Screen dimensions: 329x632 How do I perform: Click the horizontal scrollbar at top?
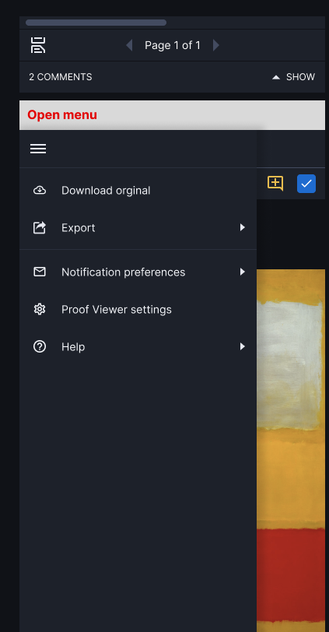pyautogui.click(x=96, y=23)
